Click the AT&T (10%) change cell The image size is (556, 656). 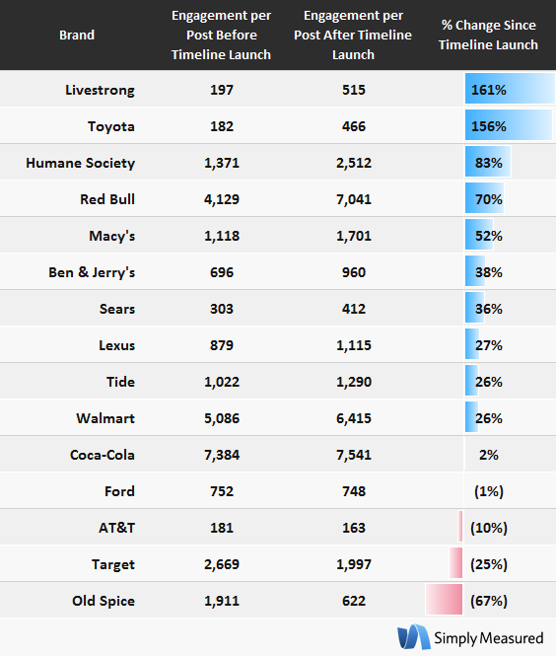coord(489,528)
